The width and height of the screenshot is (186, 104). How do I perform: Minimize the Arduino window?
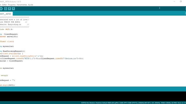(174, 1)
